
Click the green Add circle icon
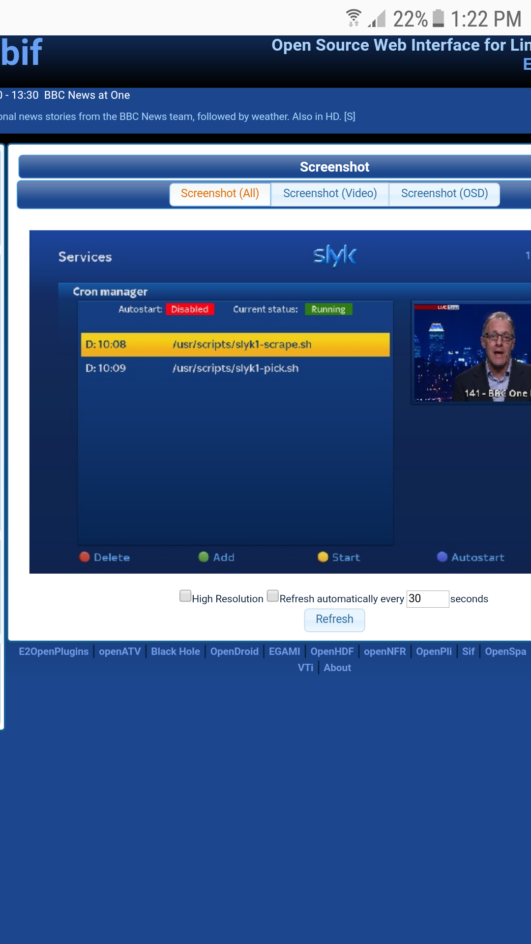click(x=204, y=557)
